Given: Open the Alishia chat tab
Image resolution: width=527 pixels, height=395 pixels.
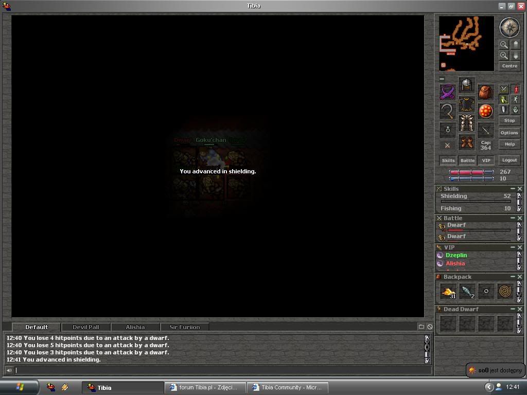Looking at the screenshot, I should point(135,327).
